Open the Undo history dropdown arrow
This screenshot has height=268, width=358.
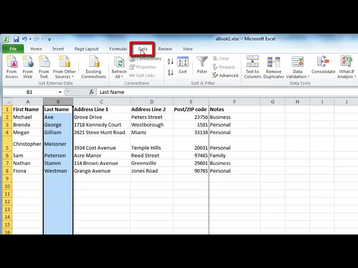click(30, 39)
